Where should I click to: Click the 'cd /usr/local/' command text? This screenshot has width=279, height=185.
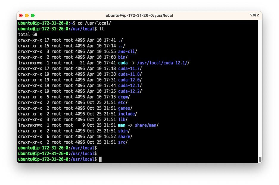point(94,23)
